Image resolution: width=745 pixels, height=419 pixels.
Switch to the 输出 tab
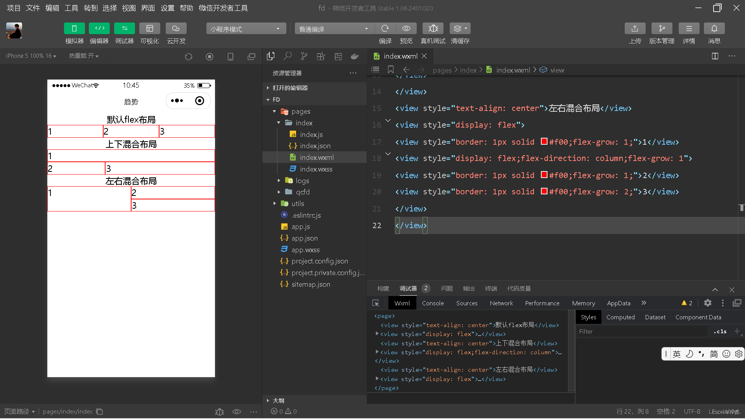pos(469,289)
